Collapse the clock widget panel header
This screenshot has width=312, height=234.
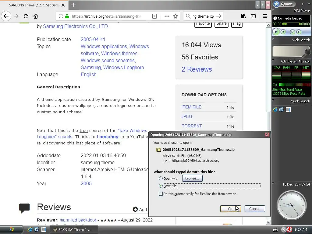(x=273, y=183)
